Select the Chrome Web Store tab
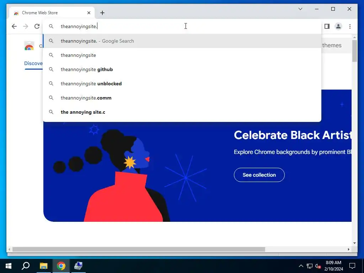 [x=52, y=13]
